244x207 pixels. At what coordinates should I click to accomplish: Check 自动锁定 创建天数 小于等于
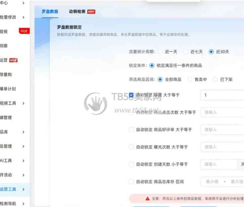click(131, 164)
